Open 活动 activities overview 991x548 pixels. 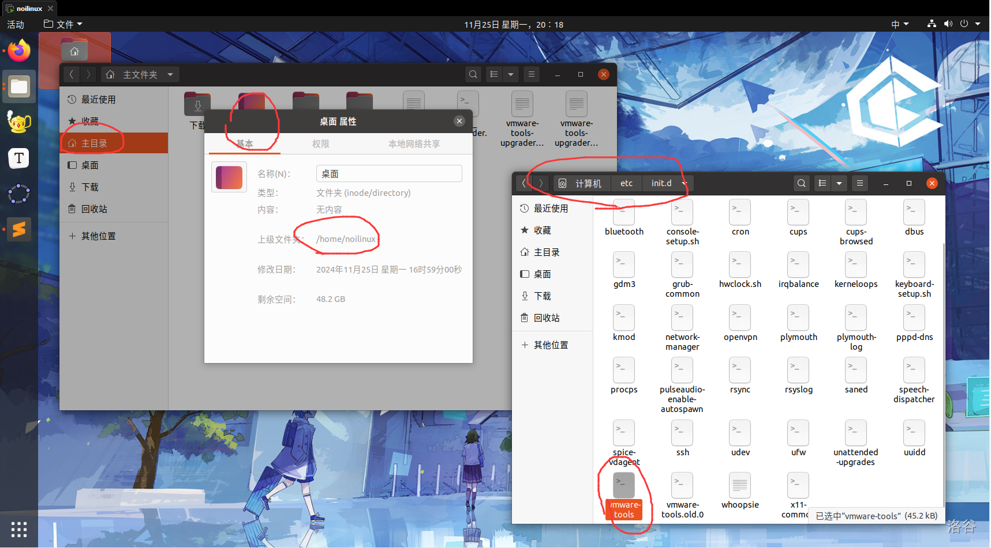tap(16, 24)
